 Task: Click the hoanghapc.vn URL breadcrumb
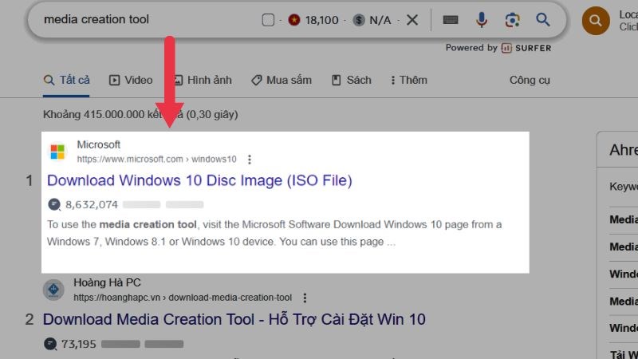point(183,298)
